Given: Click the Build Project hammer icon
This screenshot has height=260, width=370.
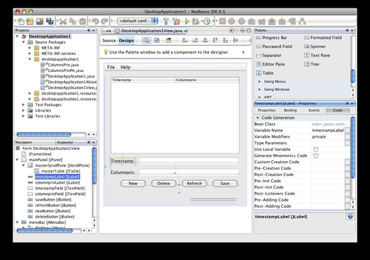Looking at the screenshot, I should tap(166, 21).
